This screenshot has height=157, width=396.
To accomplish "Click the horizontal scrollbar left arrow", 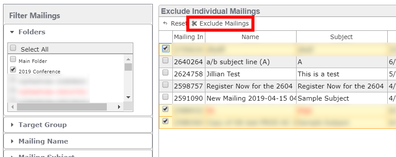I will pos(12,107).
